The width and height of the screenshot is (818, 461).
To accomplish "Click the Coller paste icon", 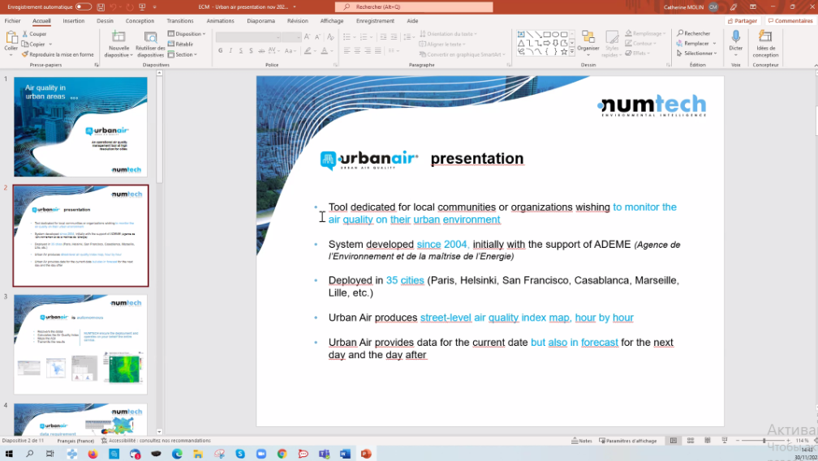I will click(x=11, y=37).
